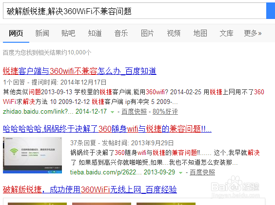The image size is (275, 205).
Task: Open the 音乐 tab
Action: click(x=121, y=33)
